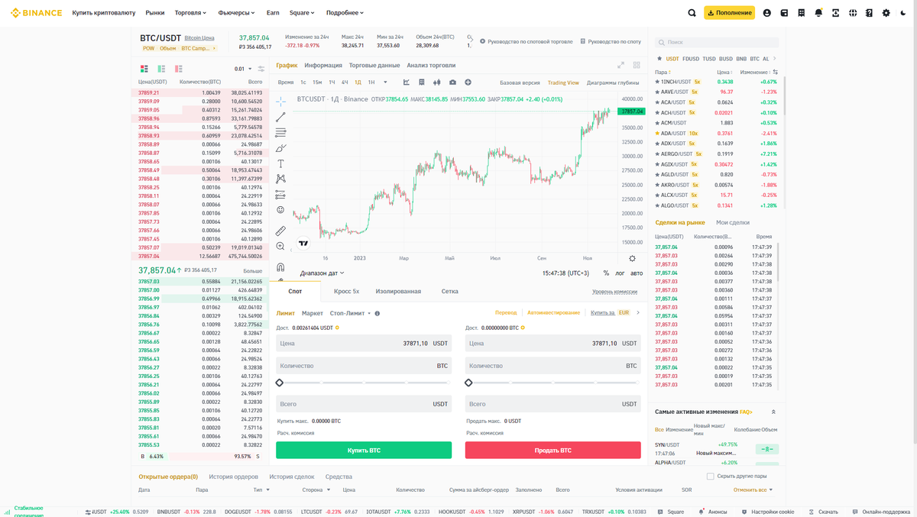
Task: Open the 'Уровень комиссии' link
Action: click(x=614, y=292)
